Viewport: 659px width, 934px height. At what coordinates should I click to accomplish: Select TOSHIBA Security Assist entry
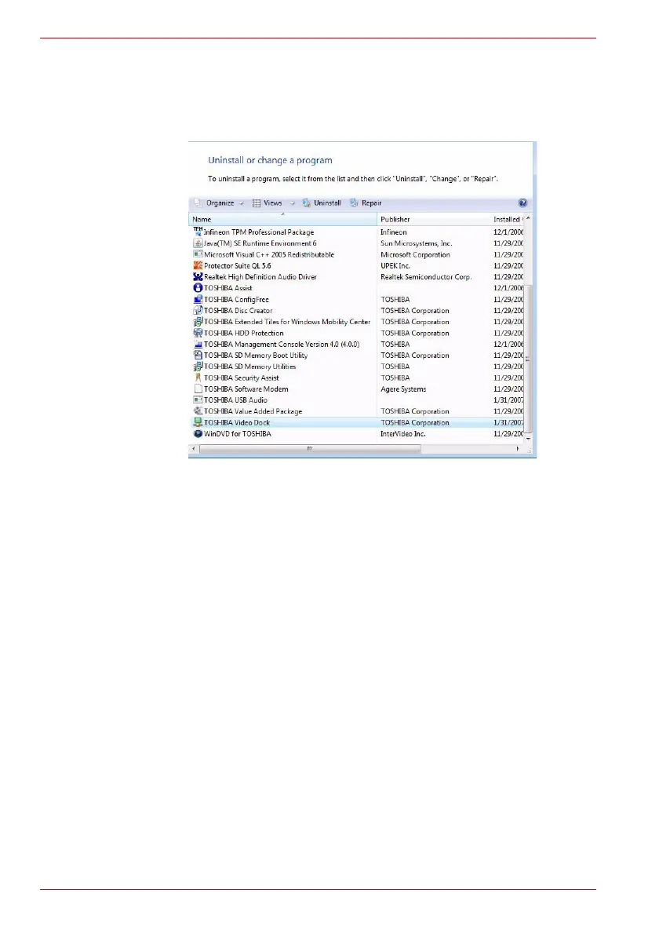click(241, 378)
